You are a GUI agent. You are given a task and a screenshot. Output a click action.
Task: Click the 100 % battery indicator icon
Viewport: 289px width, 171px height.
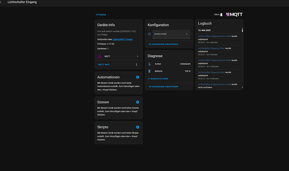tap(221, 15)
